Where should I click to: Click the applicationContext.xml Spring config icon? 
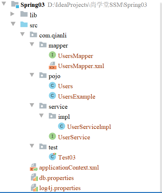click(x=34, y=167)
